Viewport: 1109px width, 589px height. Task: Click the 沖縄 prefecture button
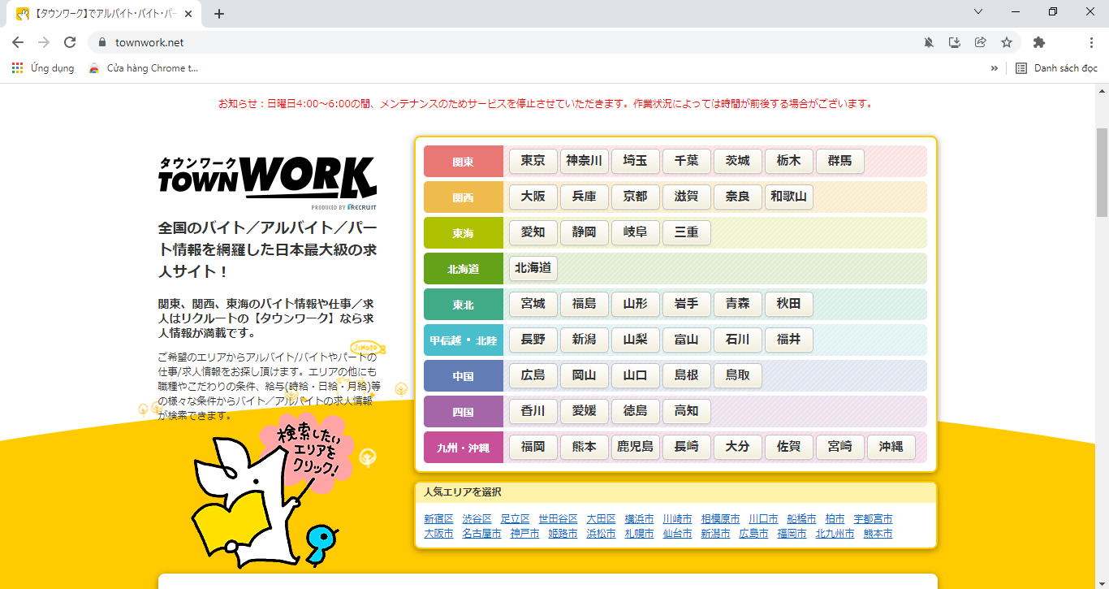coord(891,447)
